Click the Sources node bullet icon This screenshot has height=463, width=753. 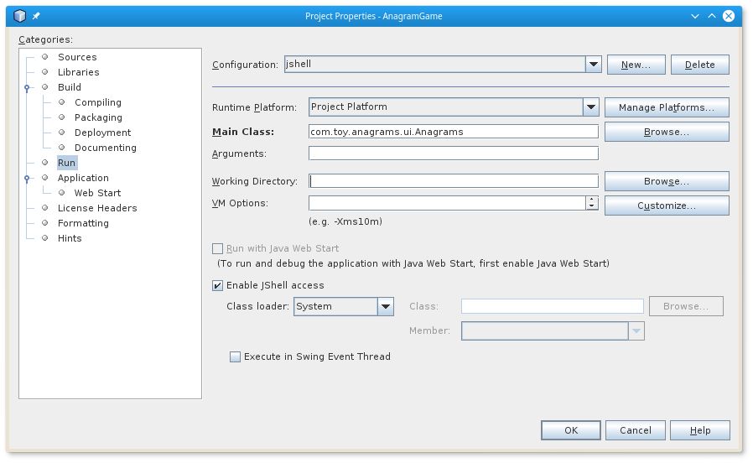coord(45,57)
